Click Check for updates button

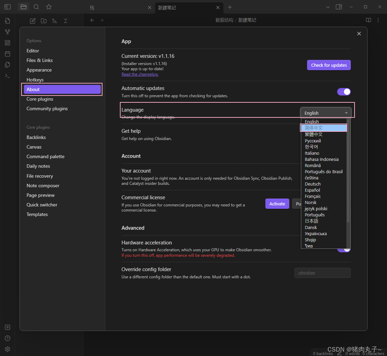[x=329, y=65]
